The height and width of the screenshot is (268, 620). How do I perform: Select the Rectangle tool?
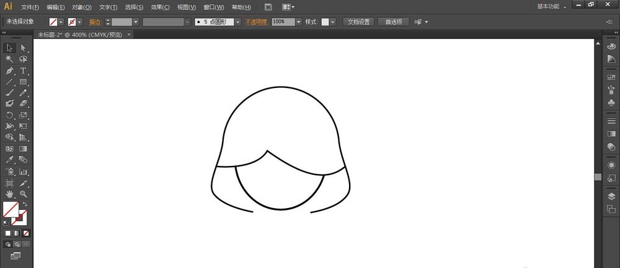[23, 82]
